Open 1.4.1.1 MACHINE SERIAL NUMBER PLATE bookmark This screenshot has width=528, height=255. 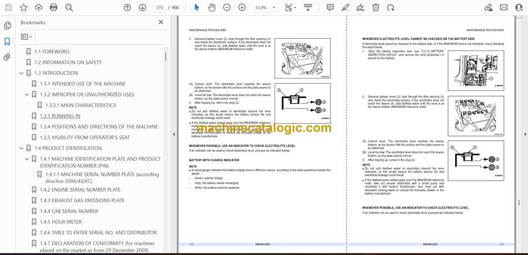click(102, 178)
